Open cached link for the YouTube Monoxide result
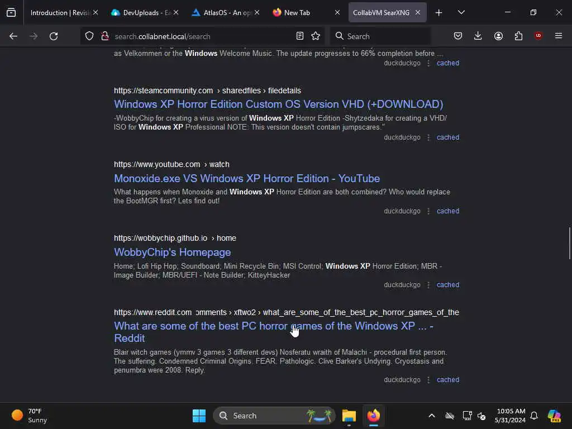 pyautogui.click(x=448, y=211)
